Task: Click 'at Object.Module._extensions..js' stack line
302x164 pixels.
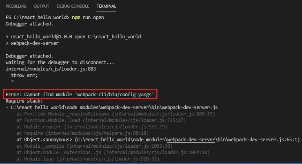Action: [113, 153]
